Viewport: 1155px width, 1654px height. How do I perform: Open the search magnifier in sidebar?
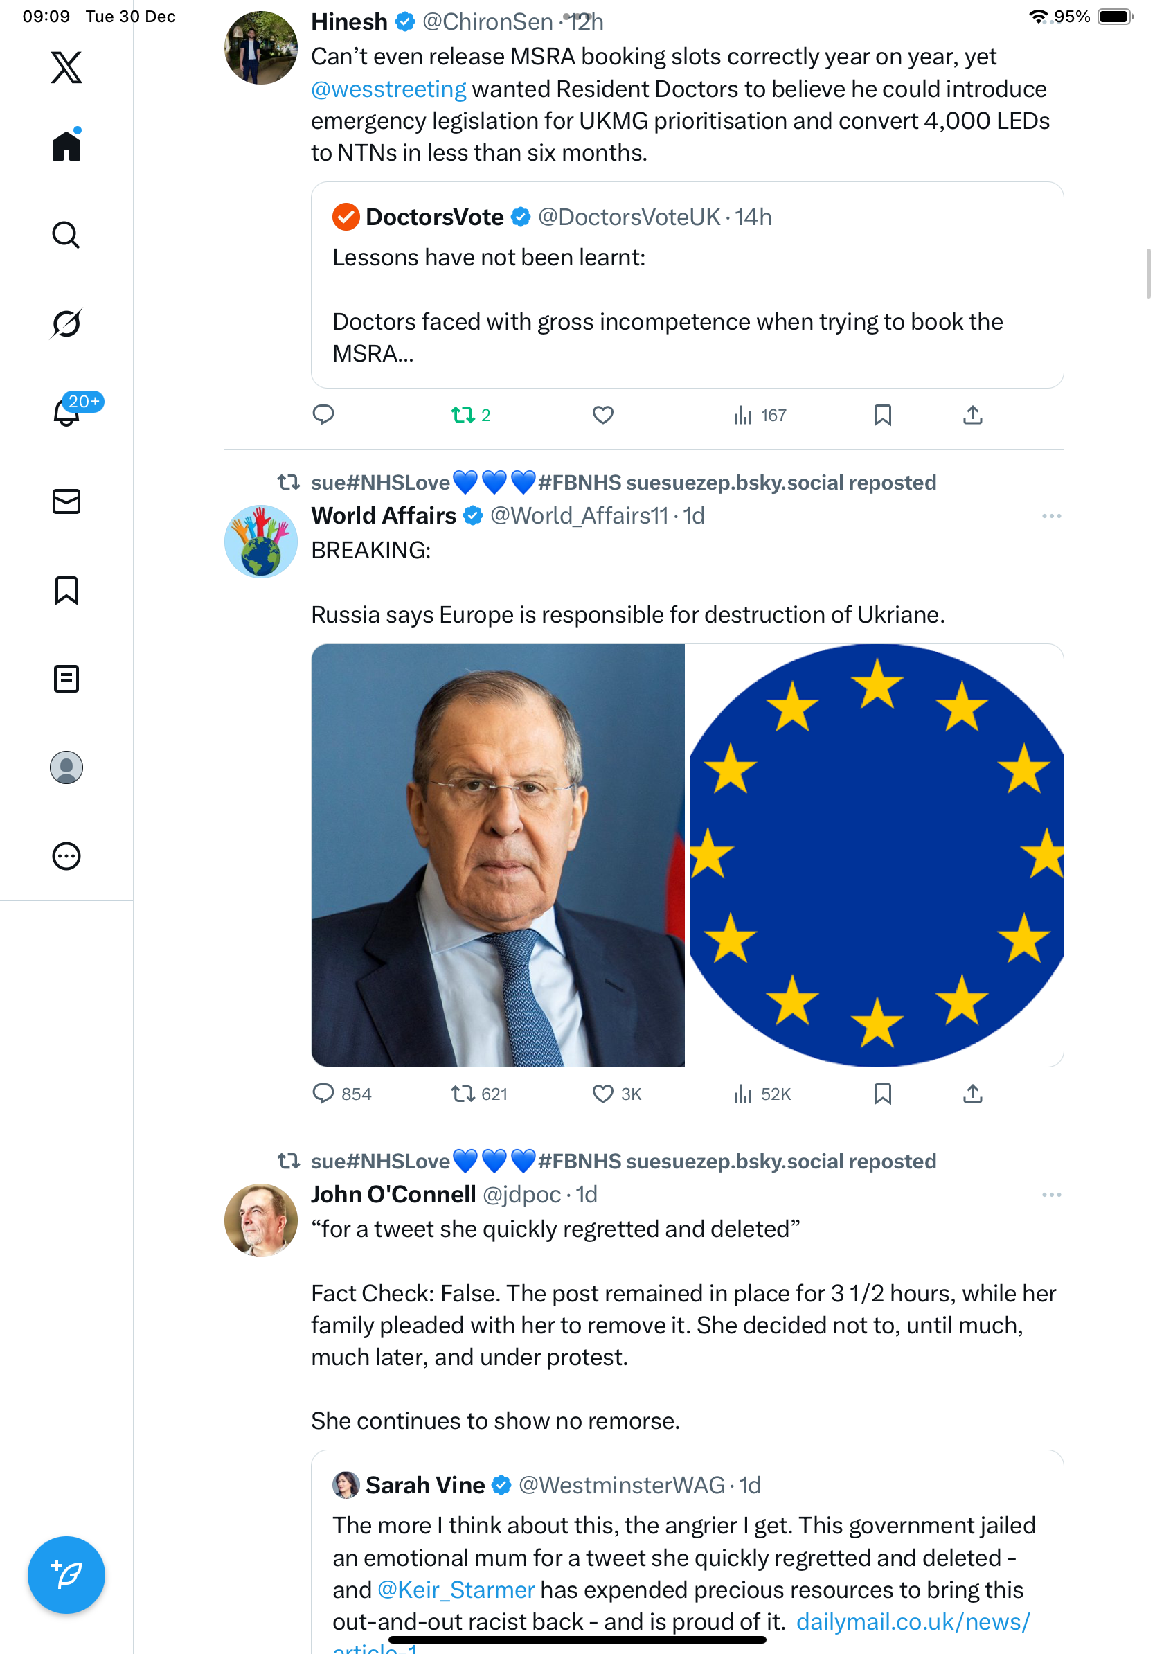click(66, 235)
